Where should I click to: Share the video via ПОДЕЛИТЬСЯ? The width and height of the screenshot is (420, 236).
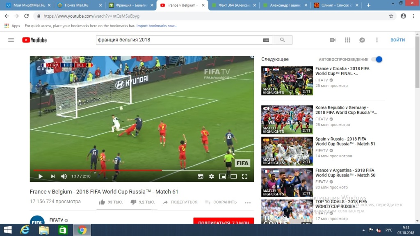click(x=180, y=202)
